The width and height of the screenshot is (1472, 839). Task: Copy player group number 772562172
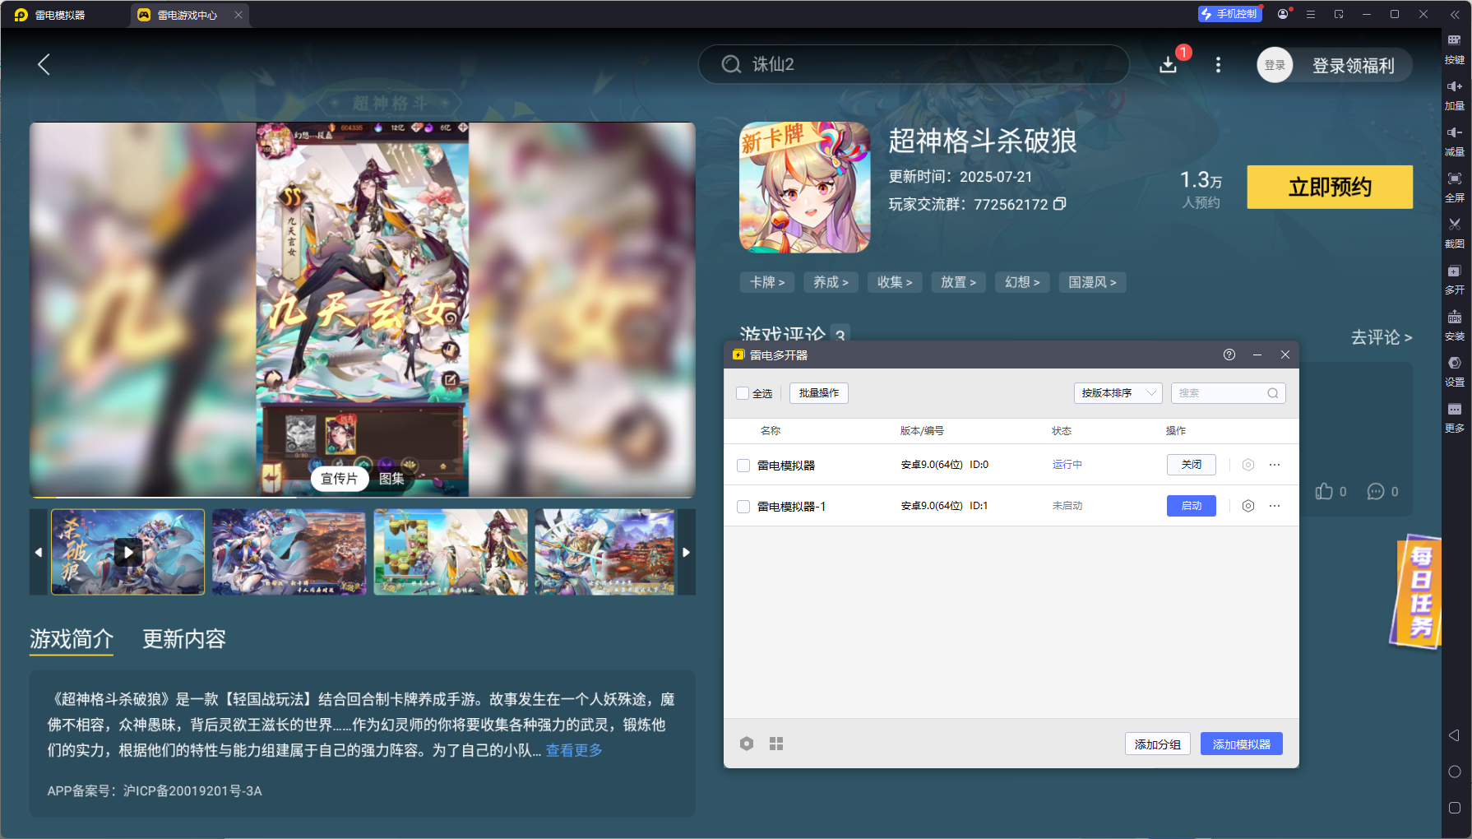click(x=1060, y=203)
